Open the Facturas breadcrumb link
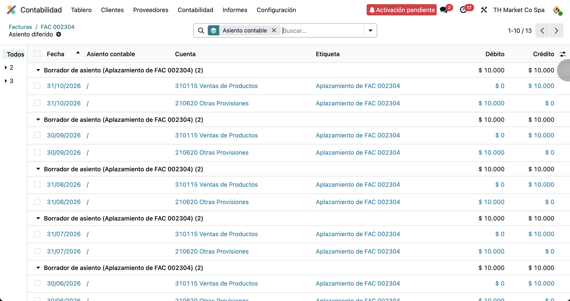Viewport: 570px width, 301px height. click(x=20, y=27)
